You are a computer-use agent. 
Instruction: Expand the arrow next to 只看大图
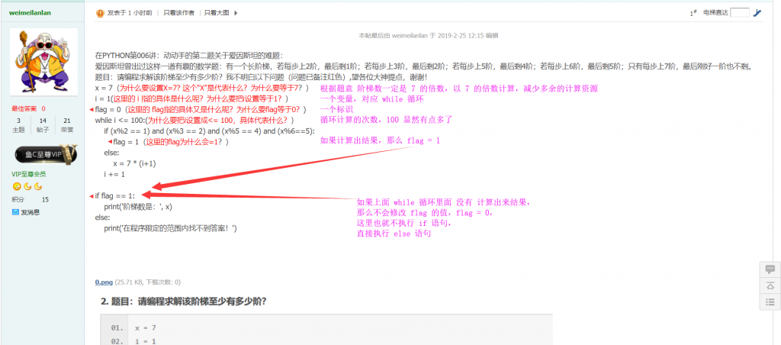coord(236,13)
